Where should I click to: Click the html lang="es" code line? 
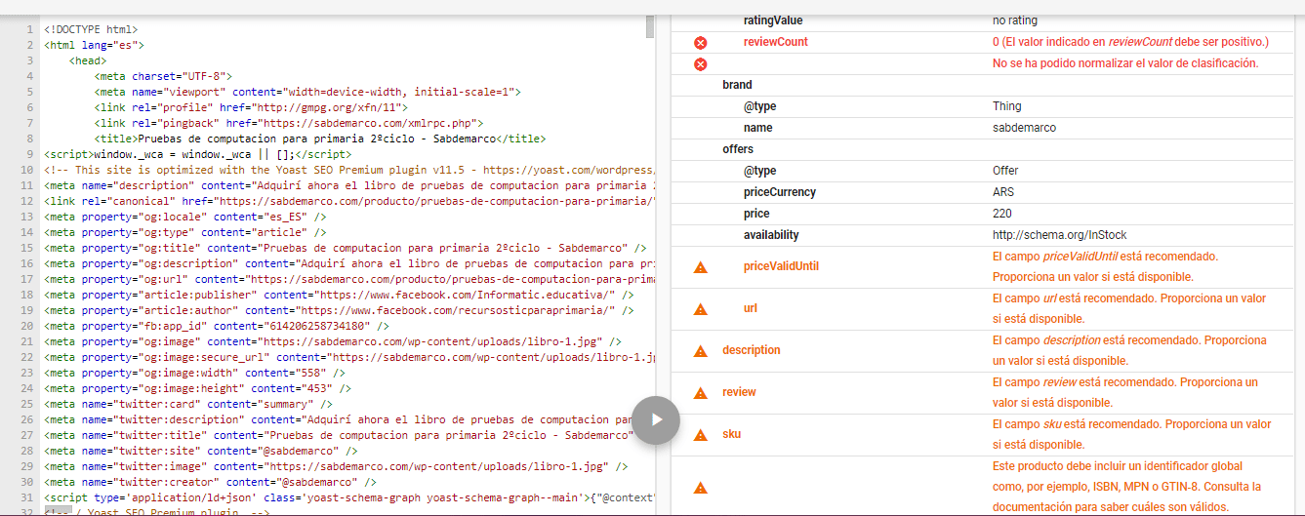[94, 45]
